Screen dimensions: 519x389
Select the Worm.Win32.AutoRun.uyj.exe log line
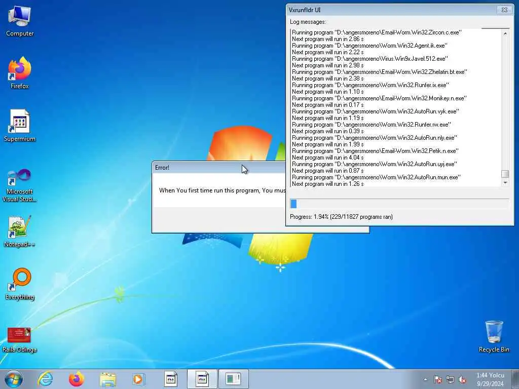click(375, 165)
